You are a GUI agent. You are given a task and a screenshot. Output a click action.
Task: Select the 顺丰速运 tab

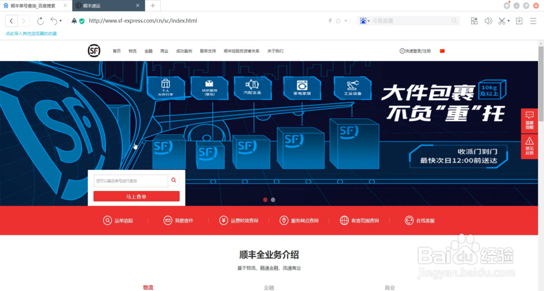[x=108, y=5]
